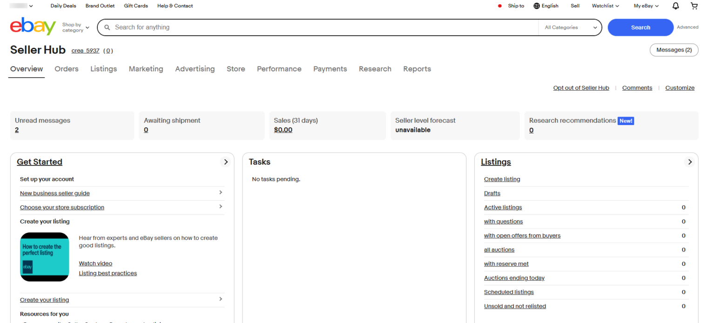The width and height of the screenshot is (715, 323).
Task: Open the Shop by category dropdown
Action: [x=75, y=27]
